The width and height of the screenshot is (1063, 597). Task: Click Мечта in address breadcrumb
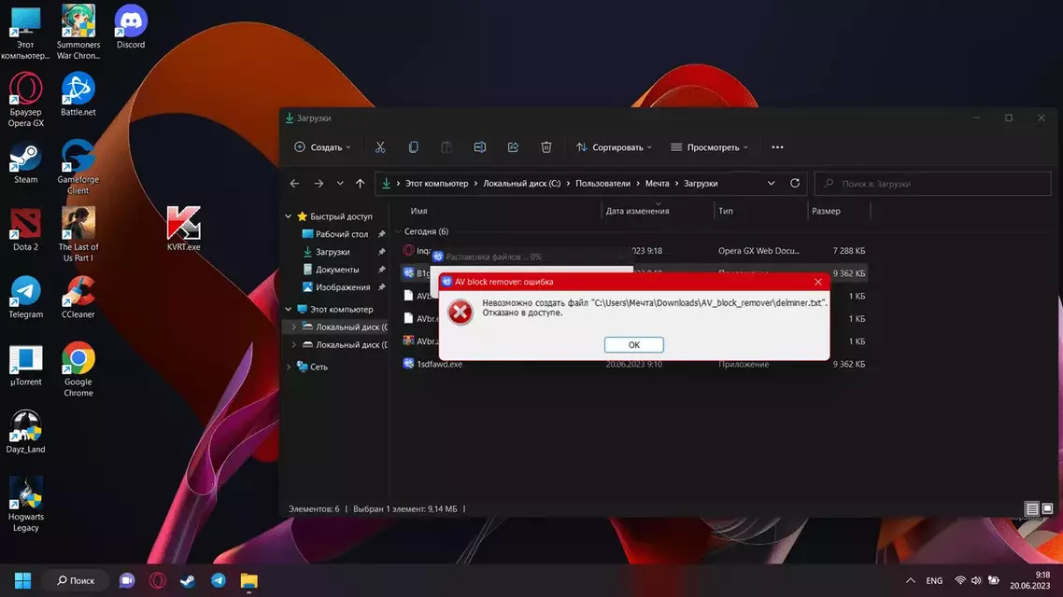point(657,184)
